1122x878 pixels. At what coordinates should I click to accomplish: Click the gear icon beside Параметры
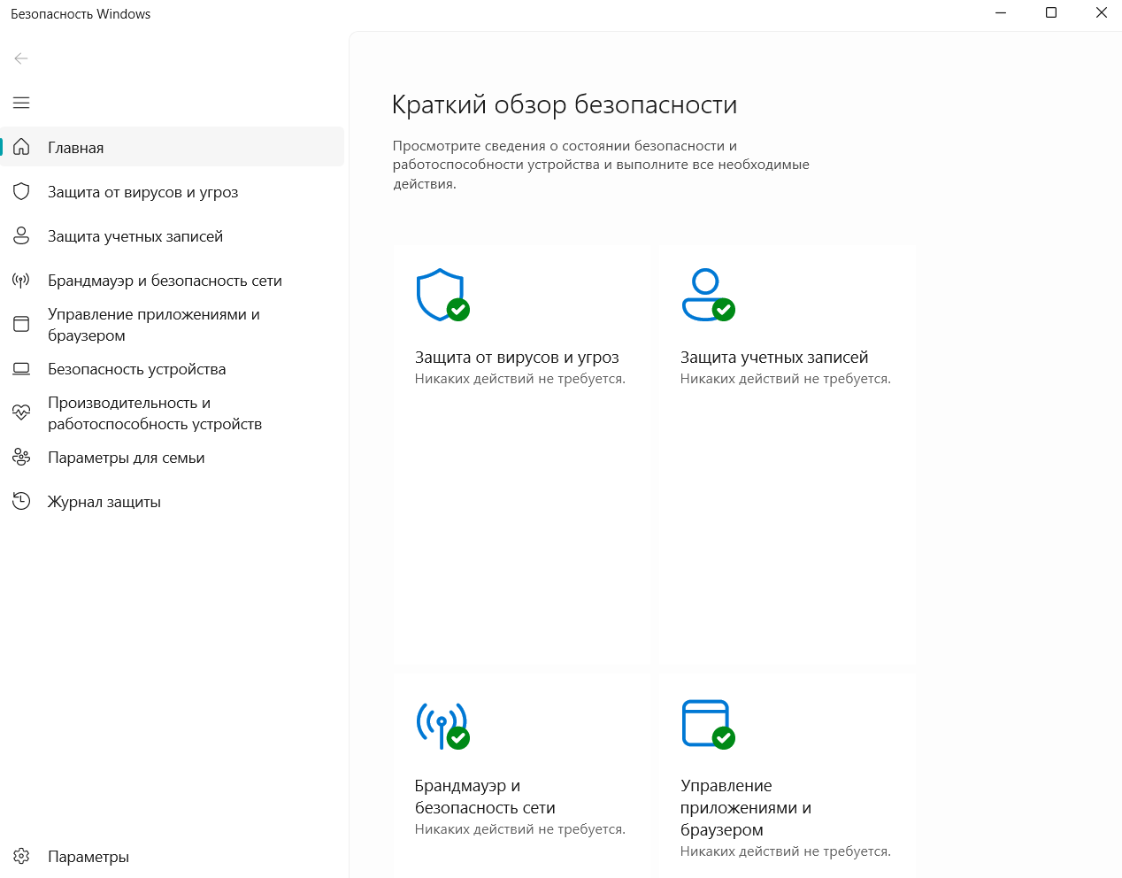[21, 856]
